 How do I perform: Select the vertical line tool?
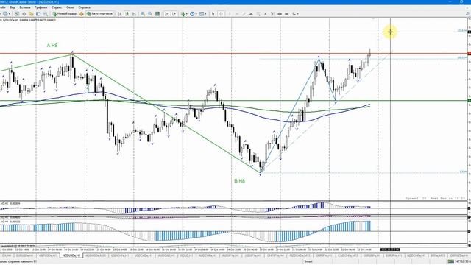click(x=230, y=14)
